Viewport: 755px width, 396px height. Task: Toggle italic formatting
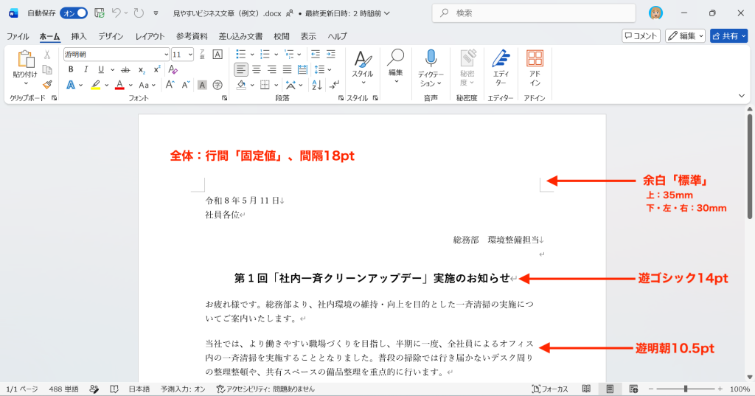pyautogui.click(x=86, y=70)
